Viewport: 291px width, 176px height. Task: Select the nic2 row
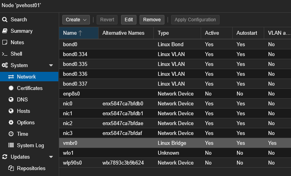[x=175, y=123]
